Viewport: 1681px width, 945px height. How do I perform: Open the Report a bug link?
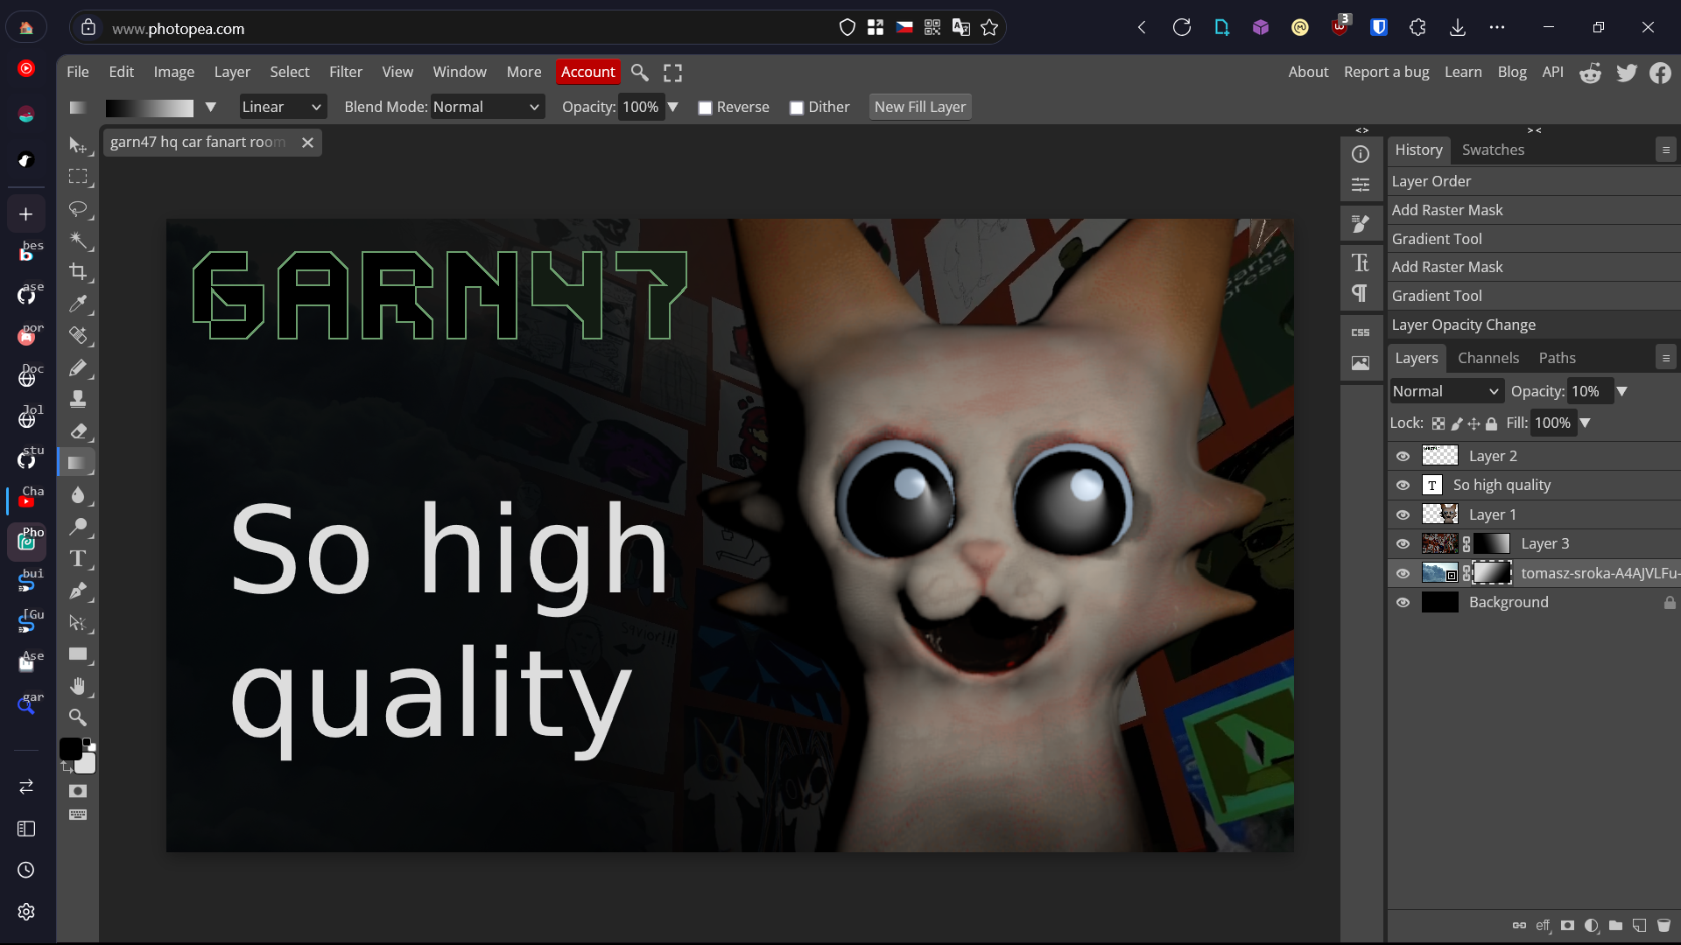click(x=1386, y=72)
